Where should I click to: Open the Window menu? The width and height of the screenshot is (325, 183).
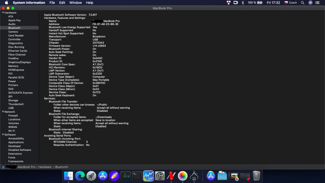(x=75, y=3)
